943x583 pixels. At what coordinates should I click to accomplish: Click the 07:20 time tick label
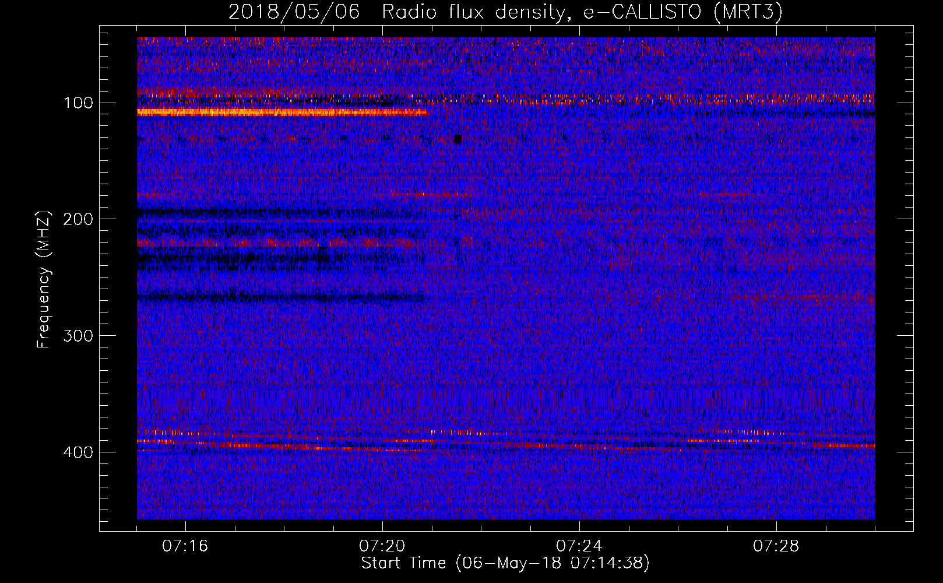pyautogui.click(x=382, y=546)
